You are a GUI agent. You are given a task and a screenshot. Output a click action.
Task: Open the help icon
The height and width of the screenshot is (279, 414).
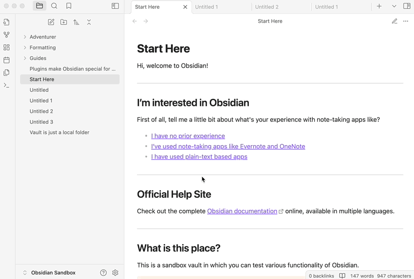tap(103, 273)
